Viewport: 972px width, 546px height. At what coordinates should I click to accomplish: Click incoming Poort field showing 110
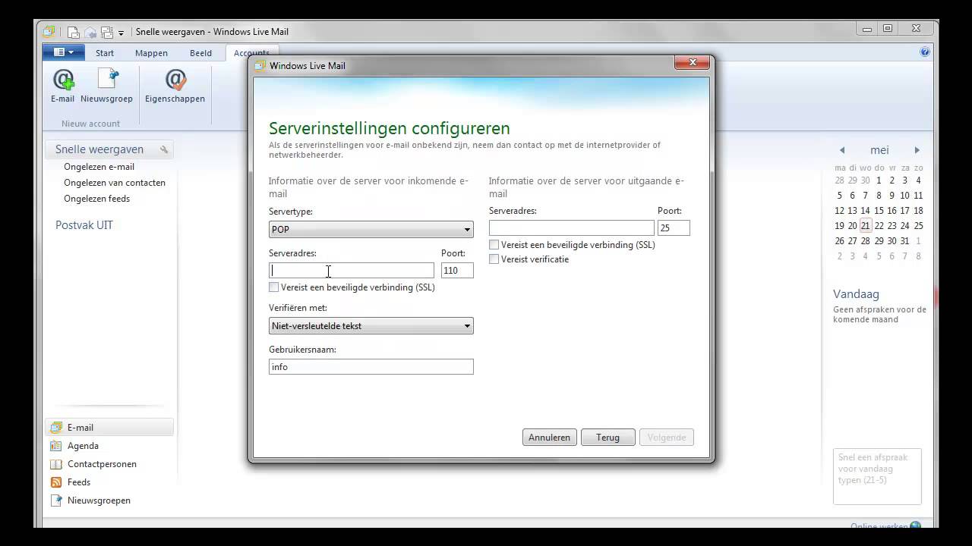457,271
